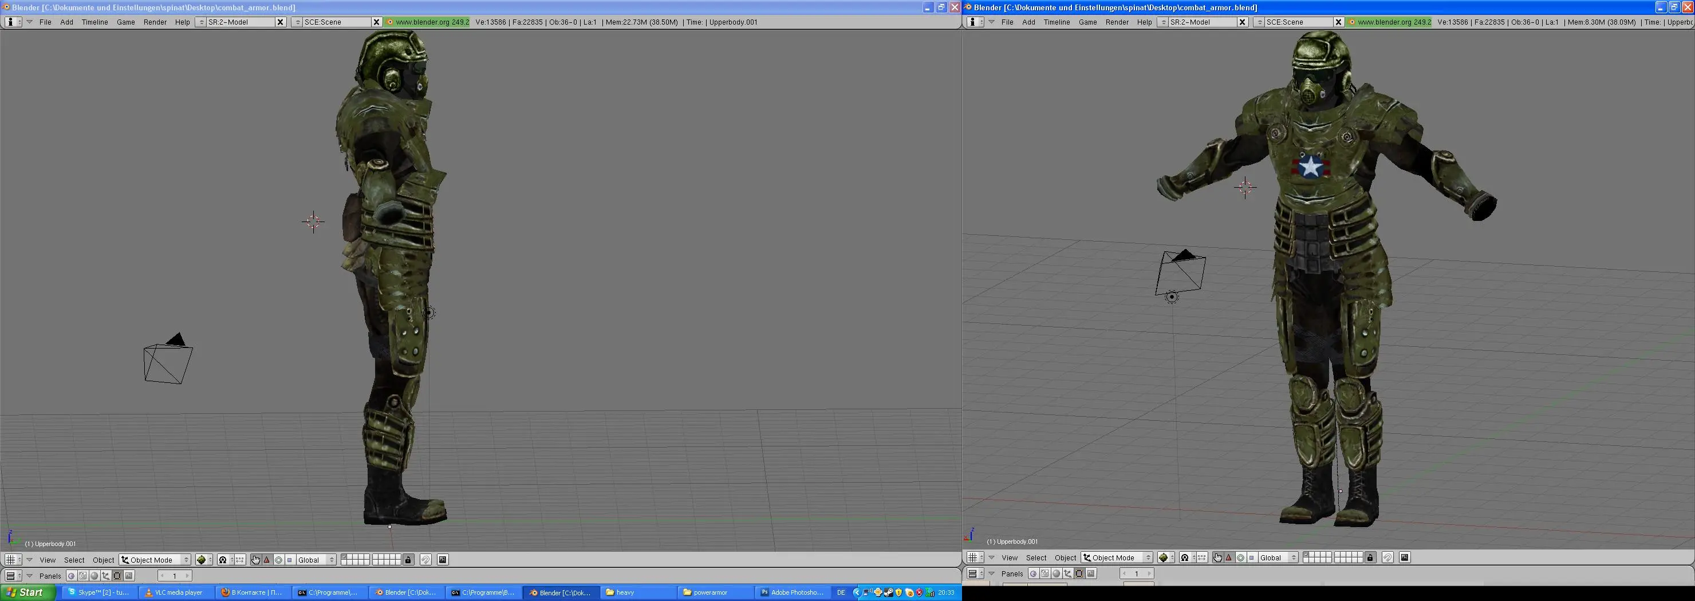Click snap magnet icon in right viewport
This screenshot has width=1695, height=601.
[1387, 557]
